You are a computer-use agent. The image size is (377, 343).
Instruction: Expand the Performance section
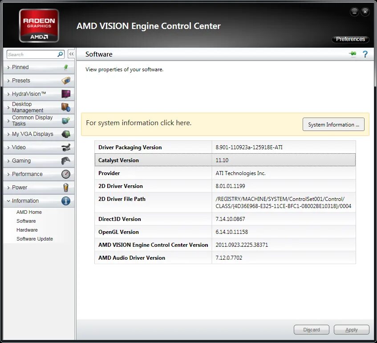coord(39,174)
